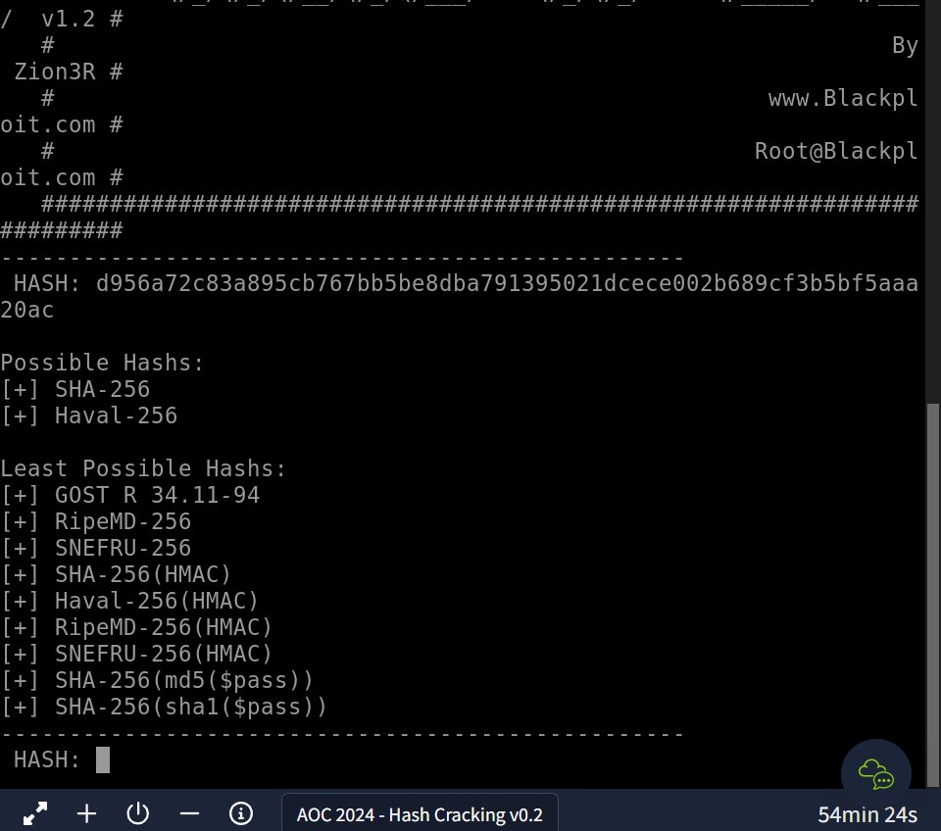941x831 pixels.
Task: Click the Haval-256 possible hash entry
Action: 116,415
